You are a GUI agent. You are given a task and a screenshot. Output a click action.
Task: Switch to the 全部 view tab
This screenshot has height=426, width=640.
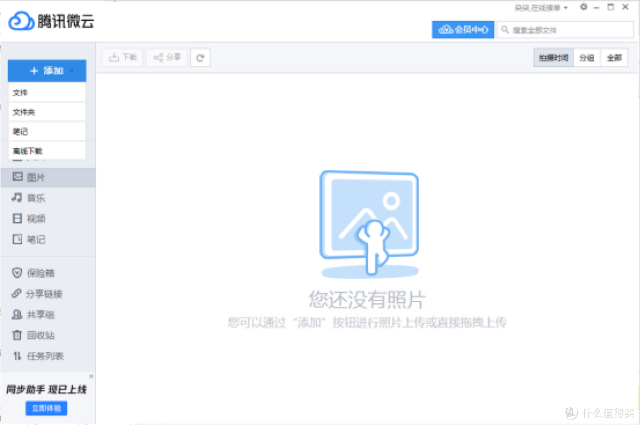tap(614, 57)
